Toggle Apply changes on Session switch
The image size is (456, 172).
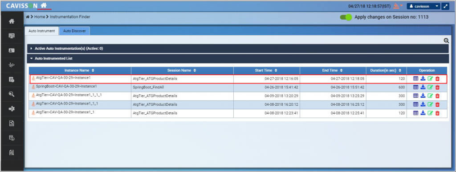346,17
